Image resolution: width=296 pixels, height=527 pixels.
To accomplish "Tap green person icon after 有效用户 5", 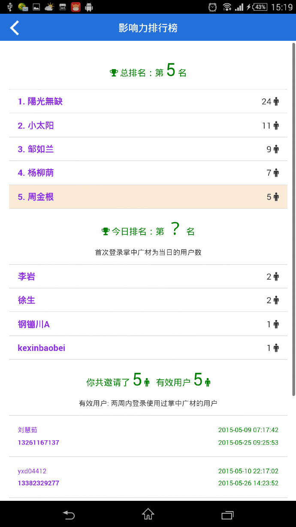I will [208, 382].
